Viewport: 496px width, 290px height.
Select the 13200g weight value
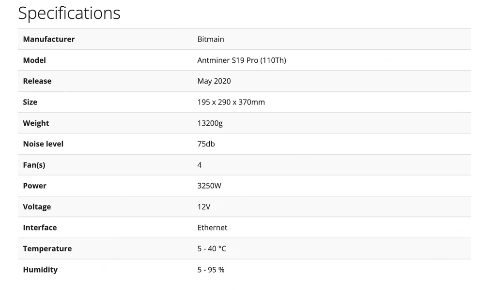[210, 123]
